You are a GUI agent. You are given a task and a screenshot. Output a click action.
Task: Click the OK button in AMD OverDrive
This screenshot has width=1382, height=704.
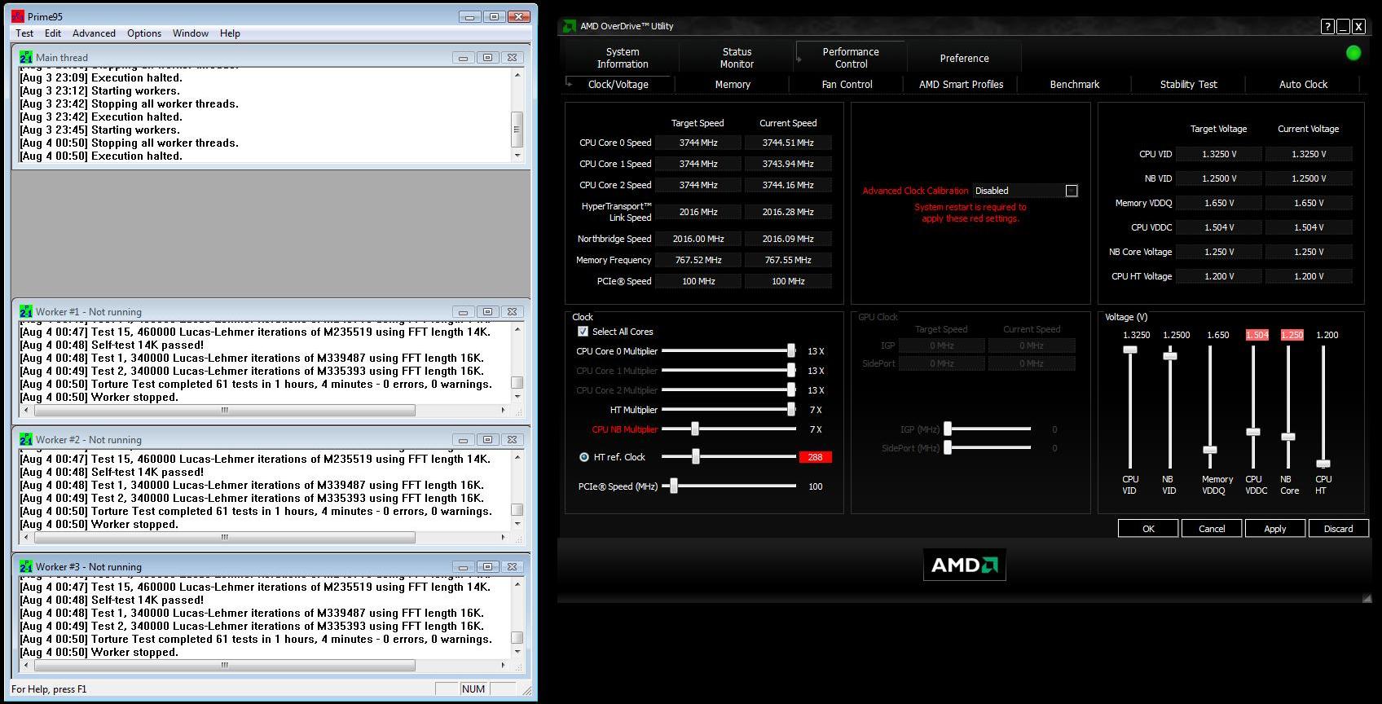tap(1148, 529)
